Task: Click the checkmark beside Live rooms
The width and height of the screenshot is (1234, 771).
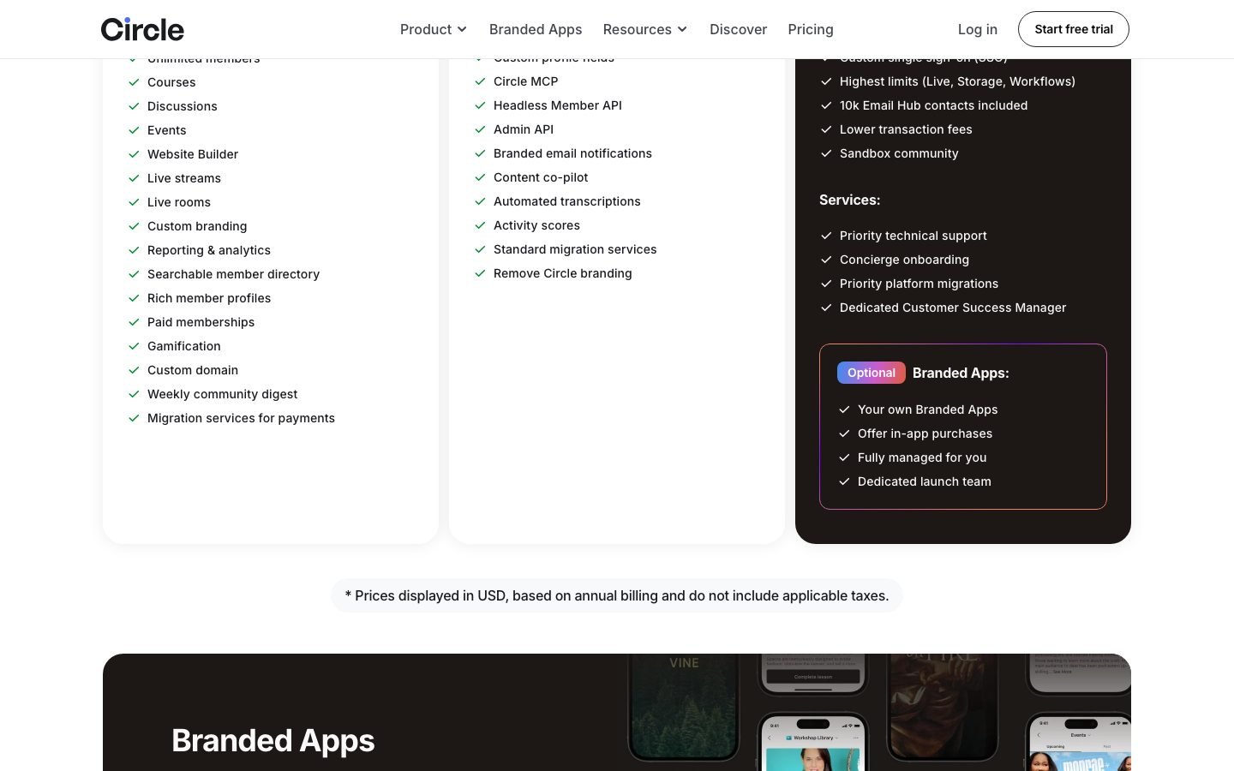Action: point(134,202)
